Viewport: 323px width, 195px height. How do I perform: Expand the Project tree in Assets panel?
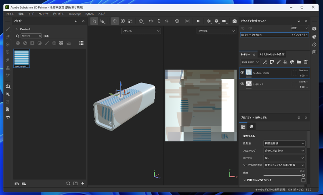pos(17,29)
